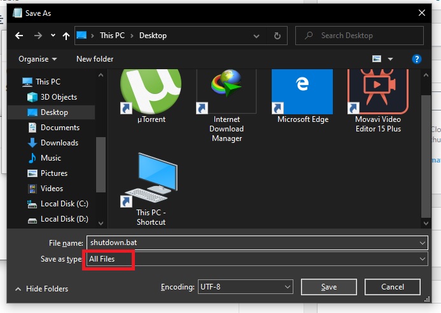This screenshot has height=313, width=441.
Task: Click the Cancel button
Action: [x=392, y=287]
